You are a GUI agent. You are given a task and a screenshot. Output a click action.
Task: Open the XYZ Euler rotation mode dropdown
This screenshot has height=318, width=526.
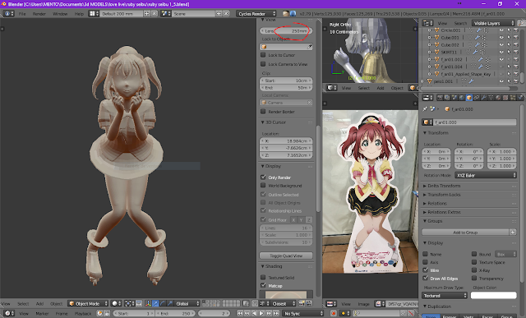click(486, 175)
